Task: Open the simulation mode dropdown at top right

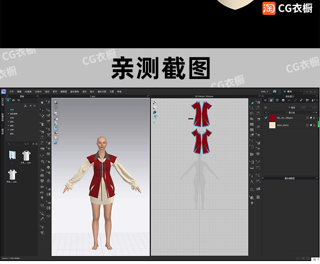Action: (301, 91)
